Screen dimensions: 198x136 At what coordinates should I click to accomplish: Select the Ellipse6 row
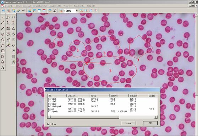(103, 111)
